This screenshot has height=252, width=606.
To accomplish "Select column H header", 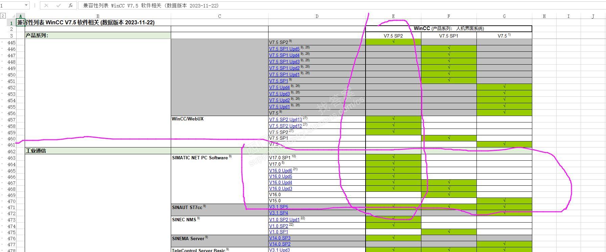I will [x=544, y=16].
